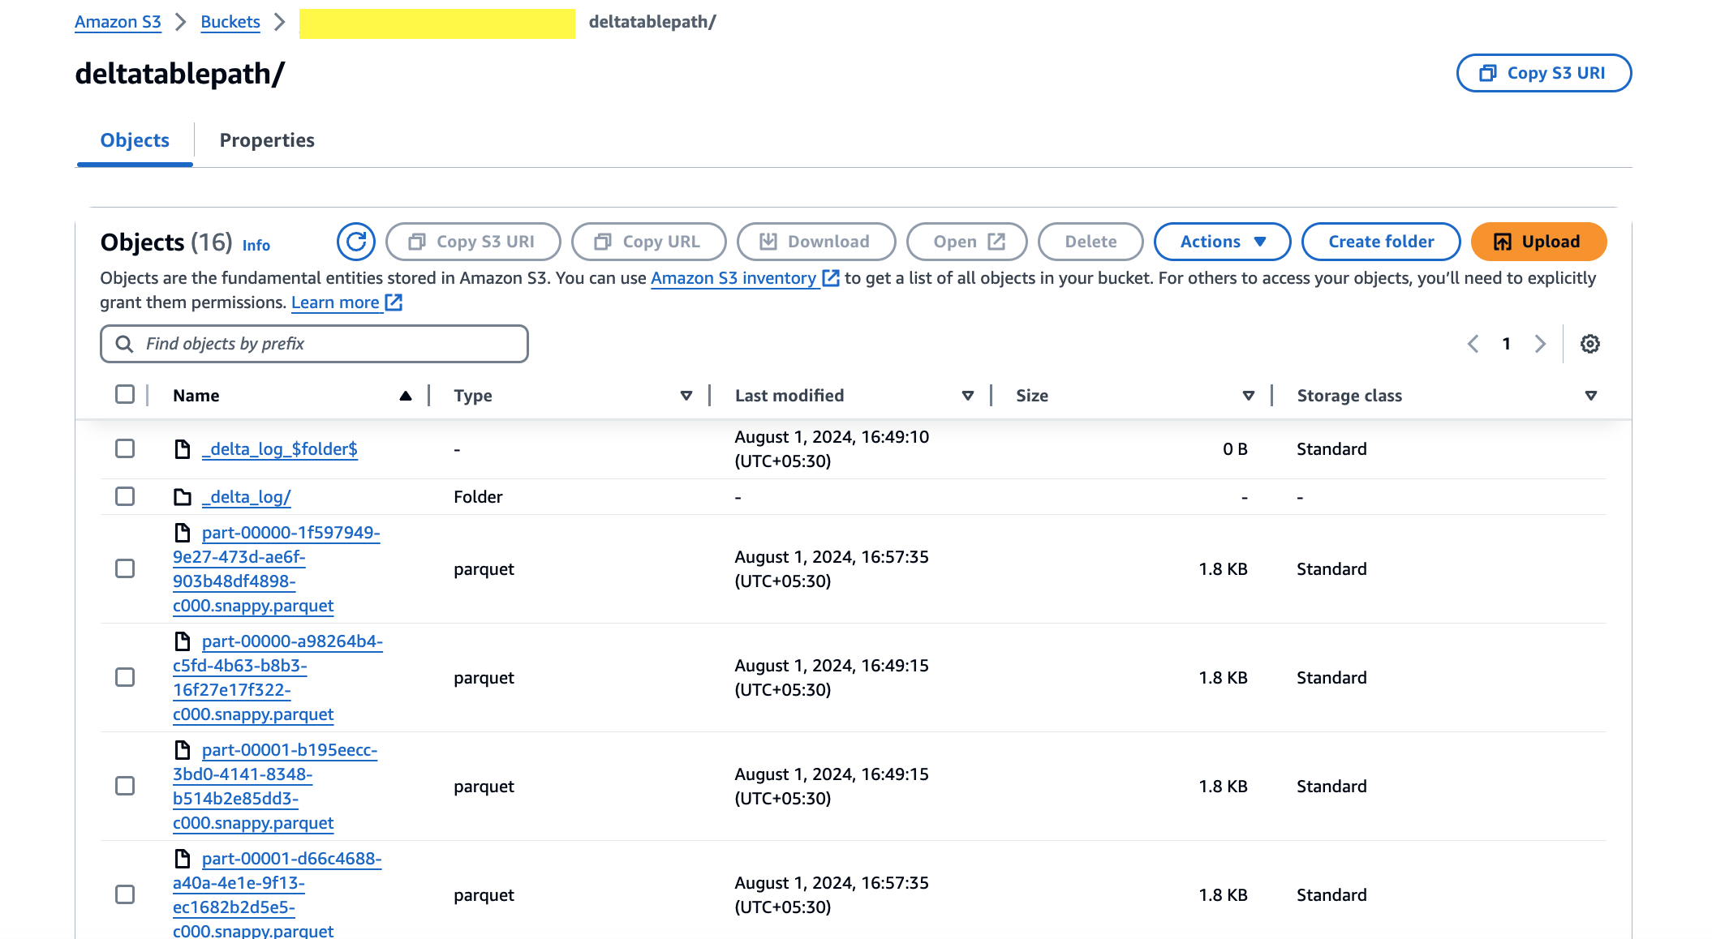The image size is (1712, 939).
Task: Copy S3 URI using top-right button
Action: 1543,73
